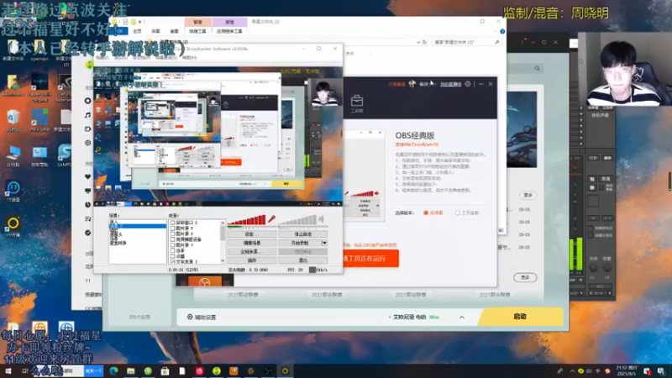Open This PC desktop icon
The width and height of the screenshot is (672, 378).
13,155
